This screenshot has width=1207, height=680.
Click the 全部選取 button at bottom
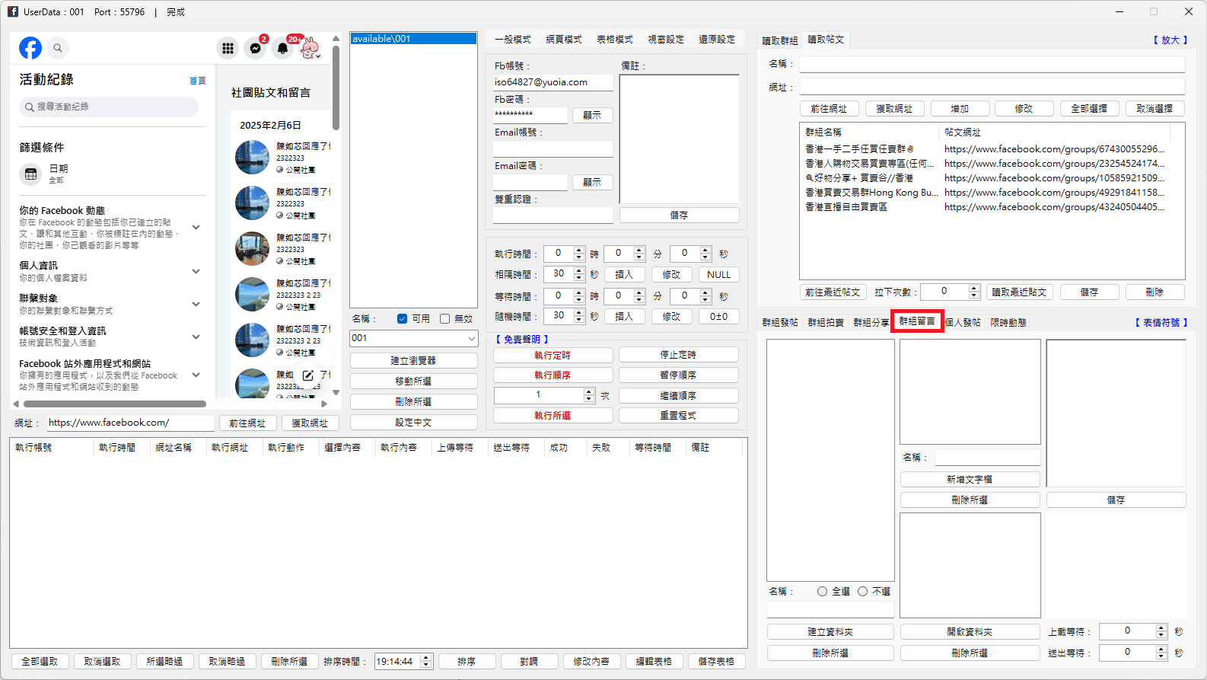click(x=40, y=661)
